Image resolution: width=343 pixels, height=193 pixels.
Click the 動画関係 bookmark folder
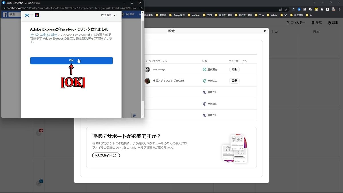click(148, 15)
